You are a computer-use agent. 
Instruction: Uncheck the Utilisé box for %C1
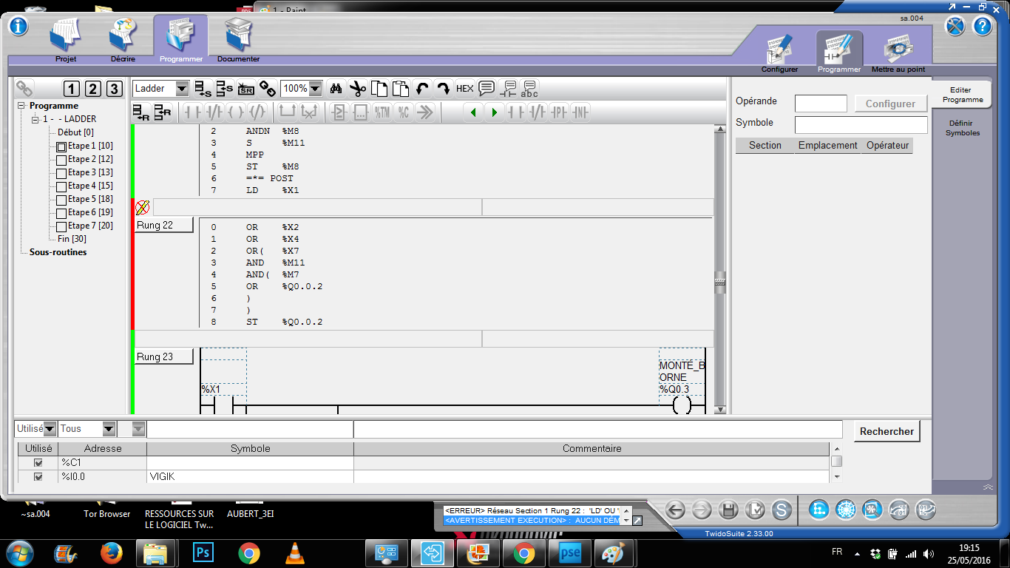[38, 463]
